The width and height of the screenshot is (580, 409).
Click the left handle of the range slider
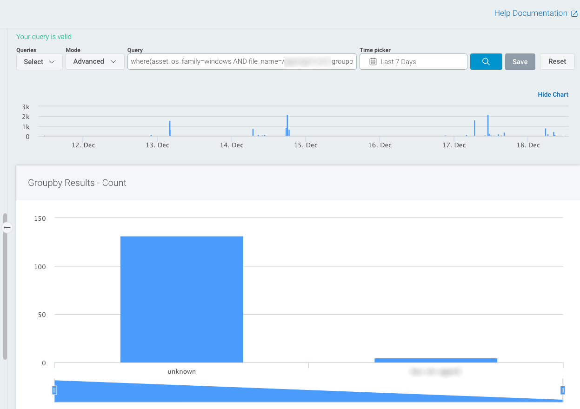54,390
